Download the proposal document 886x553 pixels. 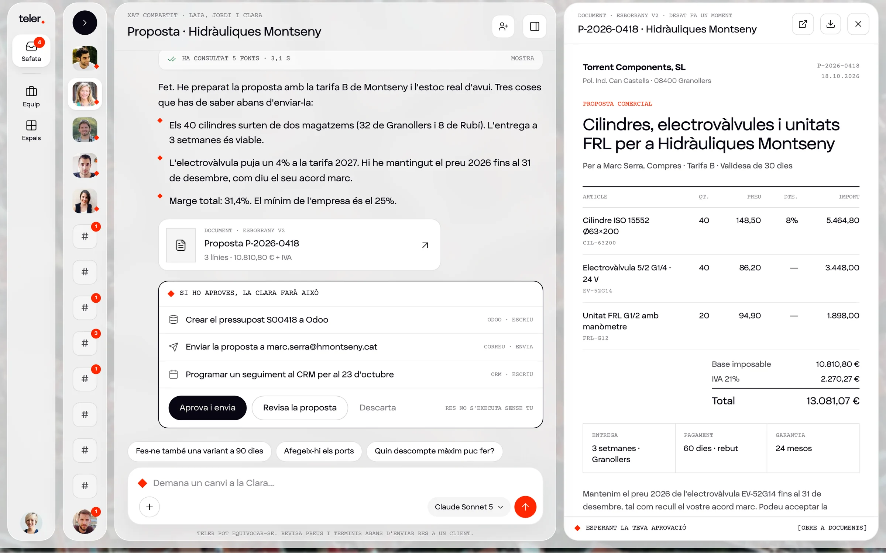point(830,24)
